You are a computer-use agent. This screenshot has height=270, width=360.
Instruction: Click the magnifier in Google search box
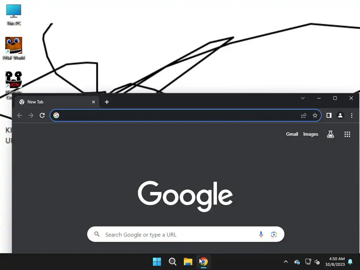pos(97,234)
